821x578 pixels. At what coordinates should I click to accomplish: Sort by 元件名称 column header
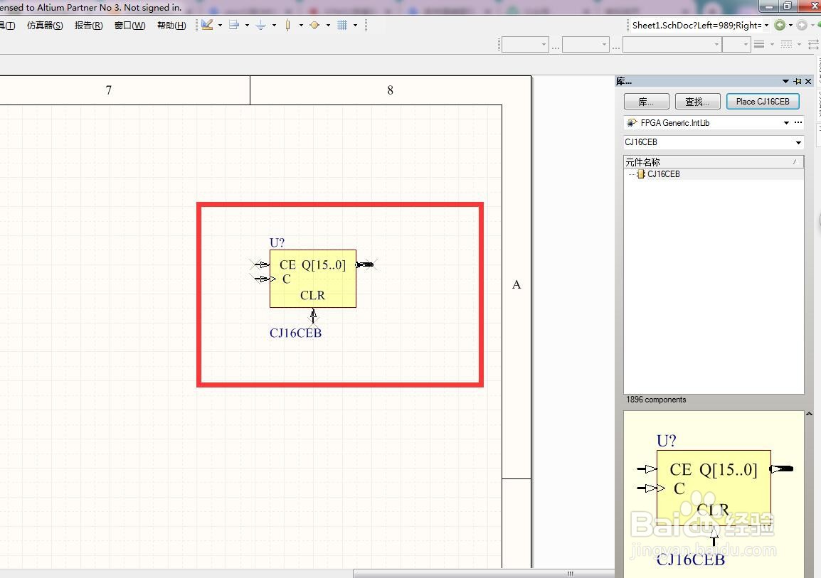point(714,162)
